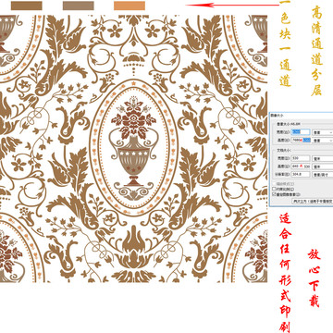Enable the constrain proportions checkbox

click(x=274, y=189)
